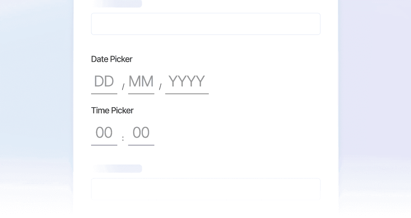Select the minutes field in Time Picker
The width and height of the screenshot is (411, 218).
(x=141, y=133)
